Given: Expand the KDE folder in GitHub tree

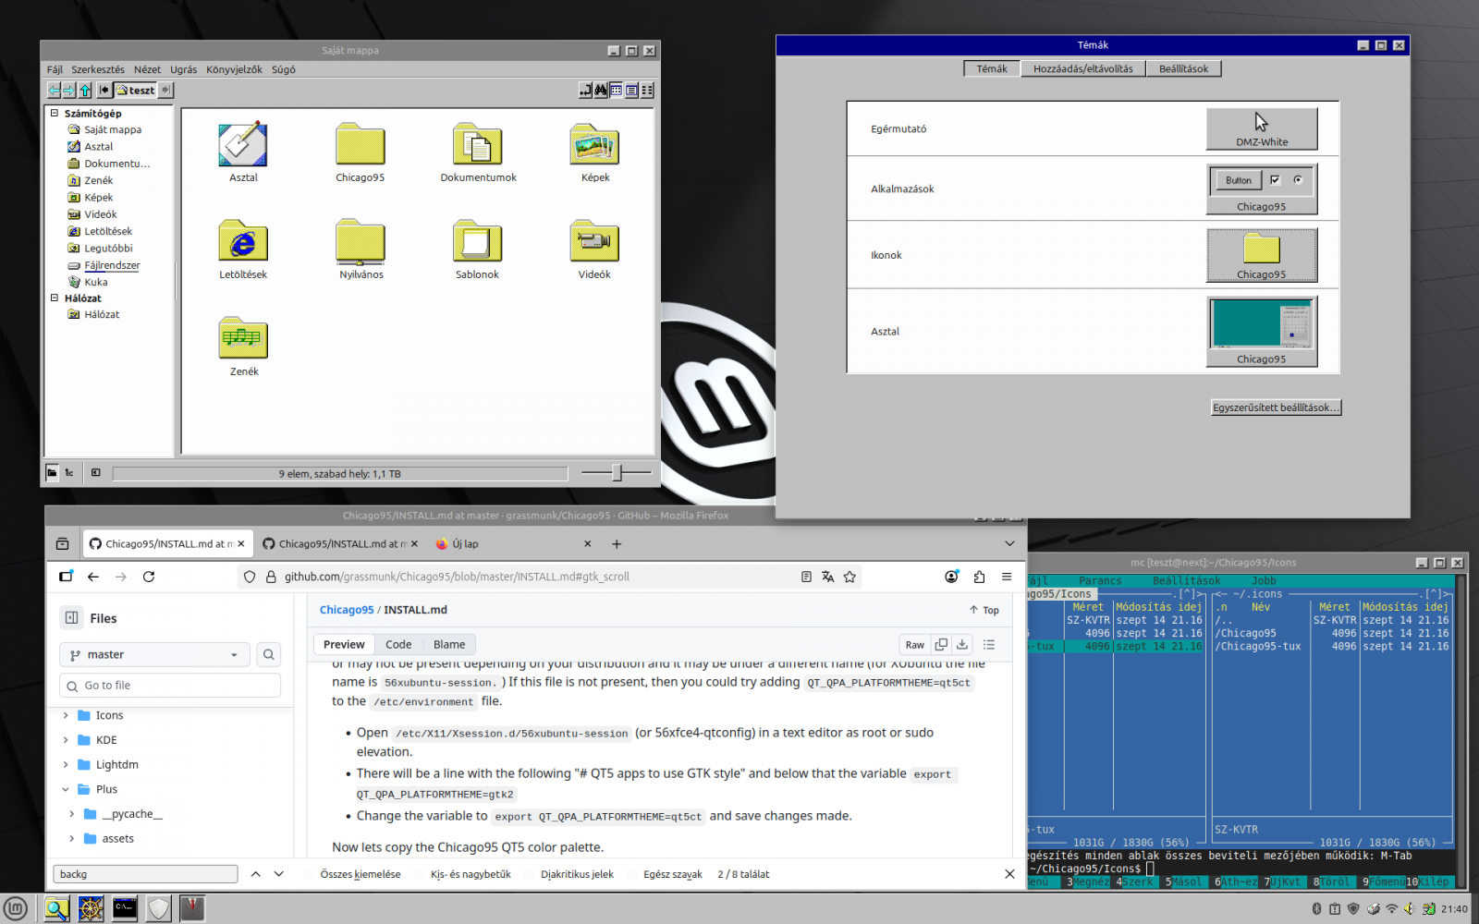Looking at the screenshot, I should click(x=66, y=740).
